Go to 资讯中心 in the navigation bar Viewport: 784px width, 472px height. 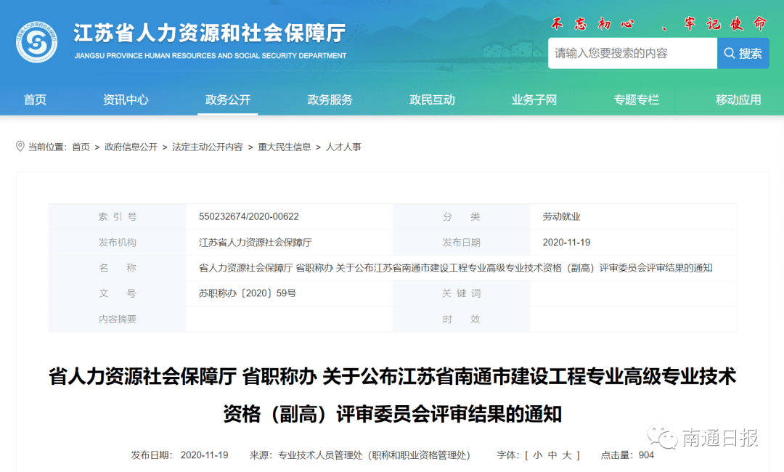coord(126,100)
